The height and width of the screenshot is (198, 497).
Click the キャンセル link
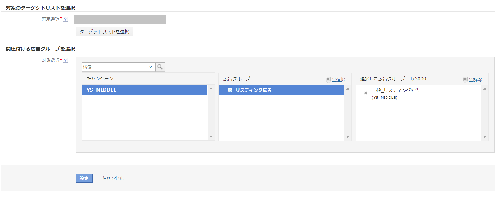pos(113,178)
